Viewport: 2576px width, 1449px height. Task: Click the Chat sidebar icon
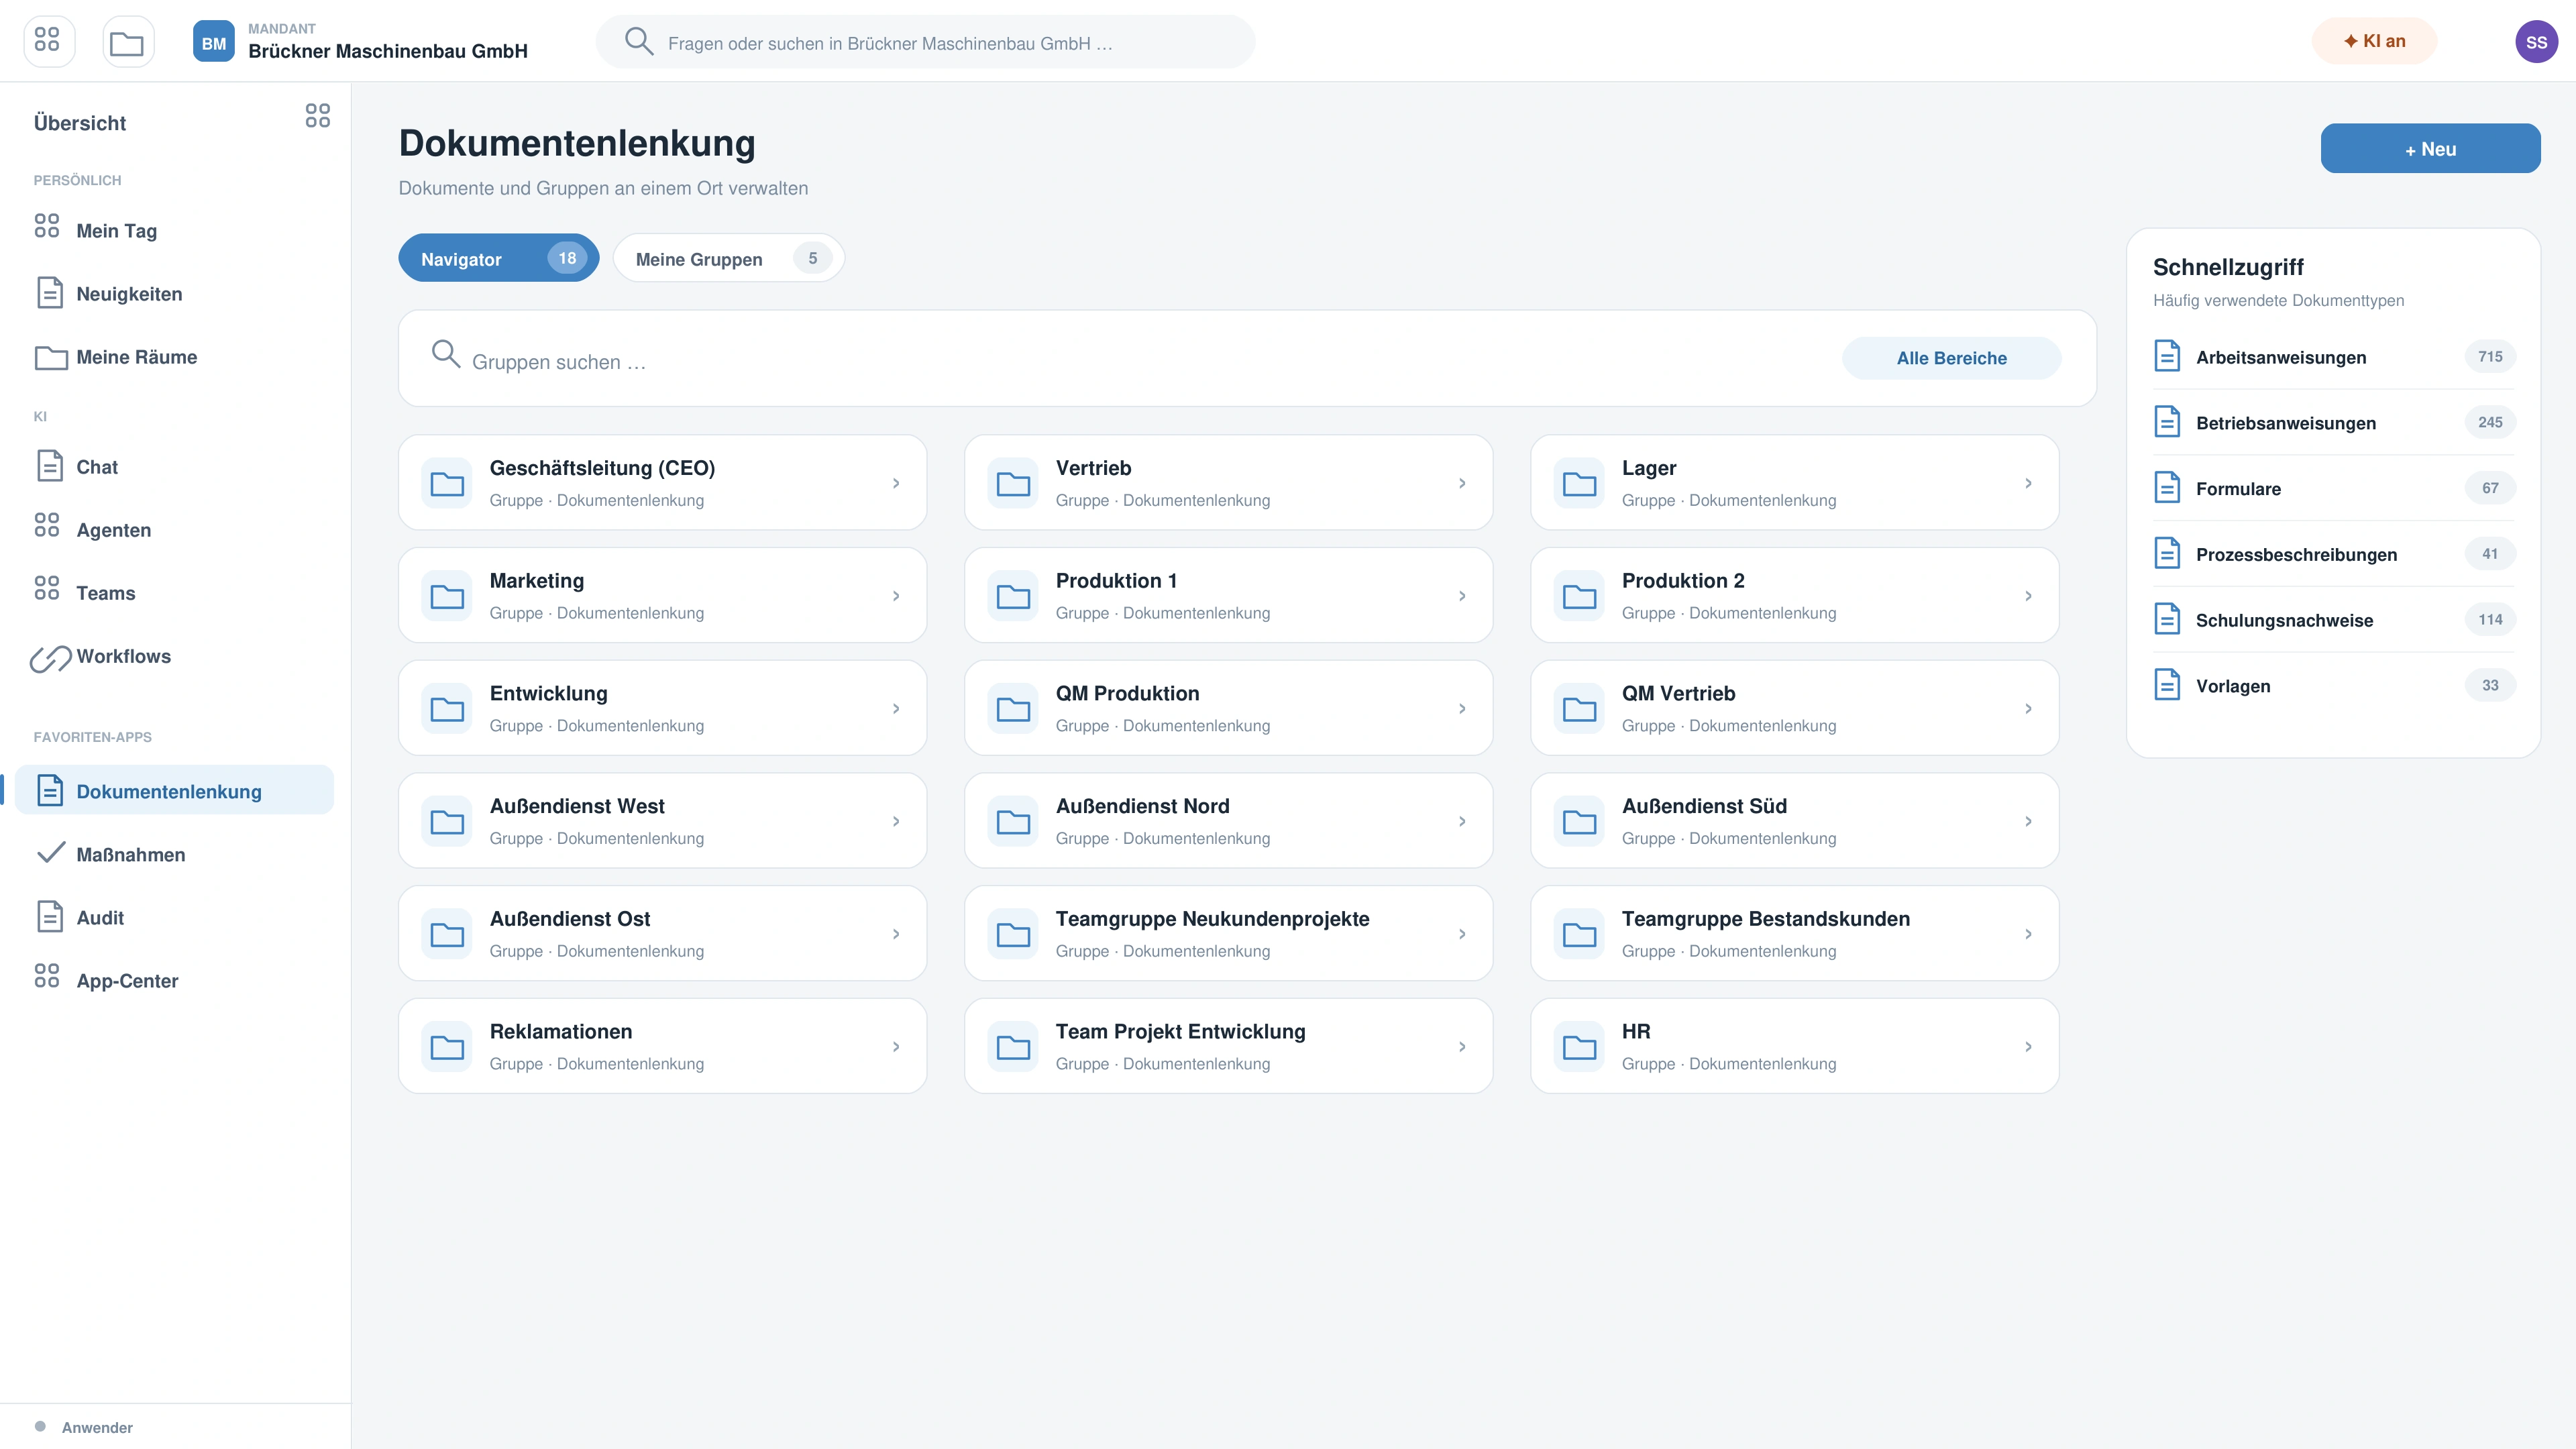49,466
